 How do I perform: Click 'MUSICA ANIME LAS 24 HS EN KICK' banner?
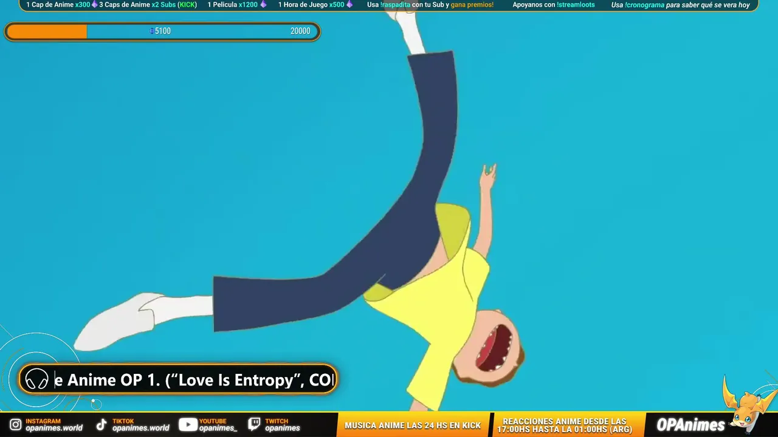(x=413, y=425)
